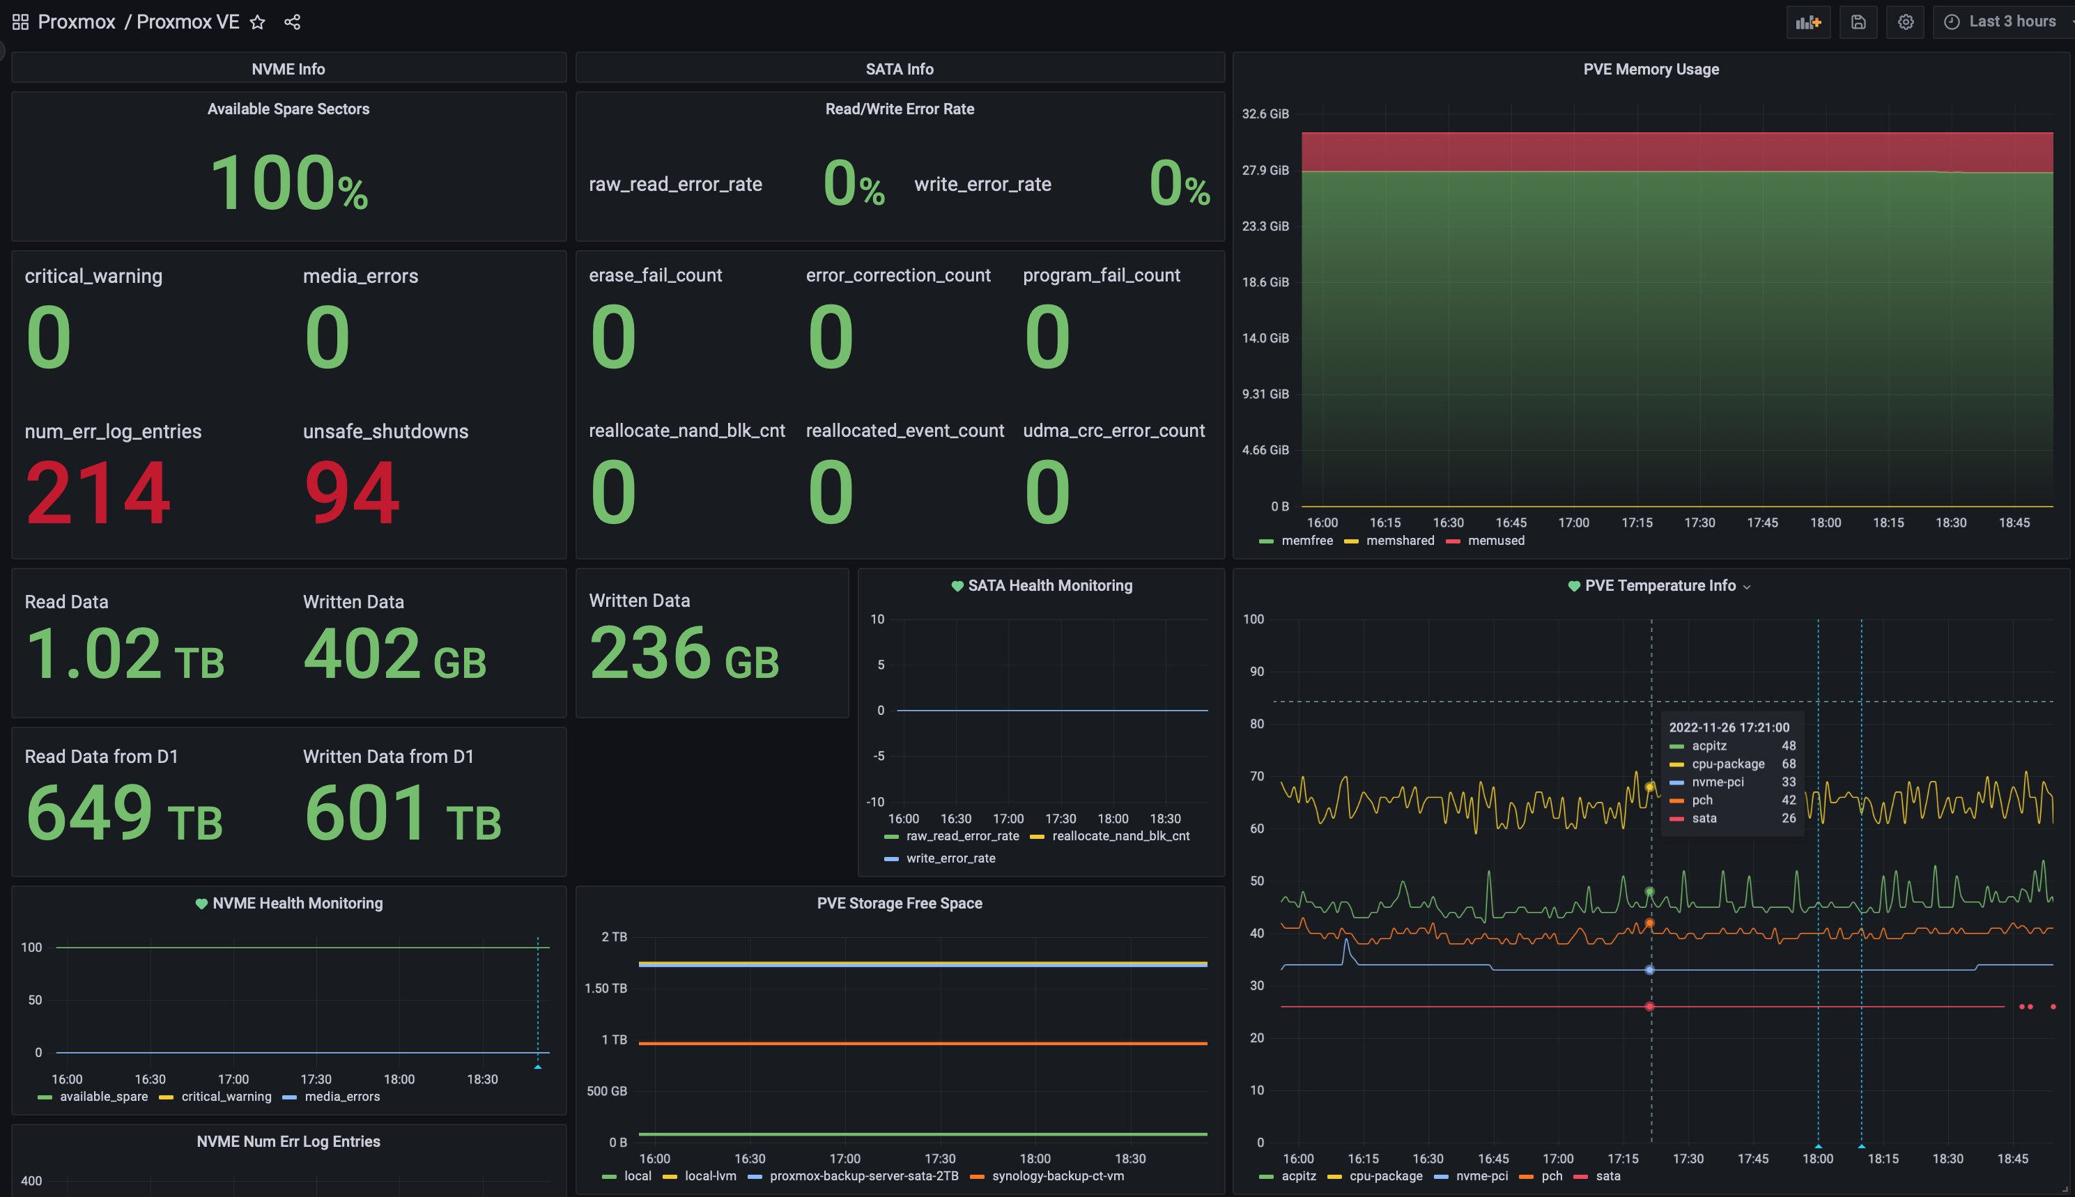
Task: Collapse the SATA Info row
Action: point(900,69)
